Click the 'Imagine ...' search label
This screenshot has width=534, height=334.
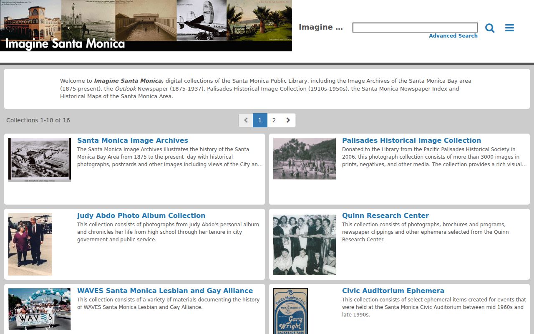click(320, 27)
